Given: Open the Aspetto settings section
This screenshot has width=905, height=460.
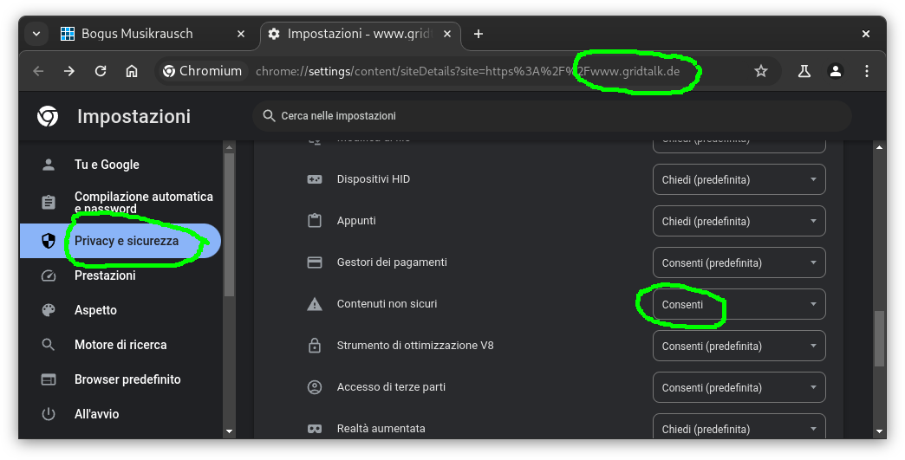Looking at the screenshot, I should (x=95, y=310).
